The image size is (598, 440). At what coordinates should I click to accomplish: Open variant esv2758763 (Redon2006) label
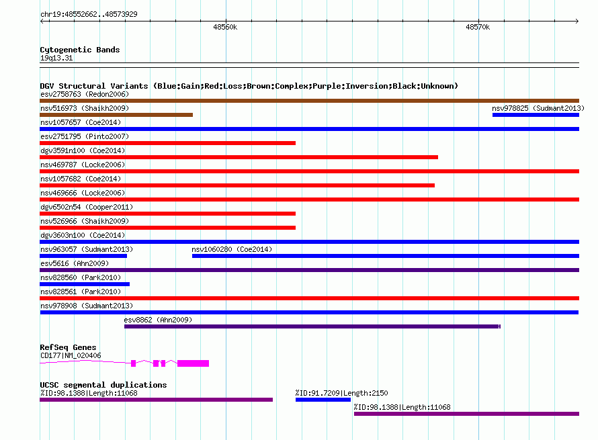85,94
